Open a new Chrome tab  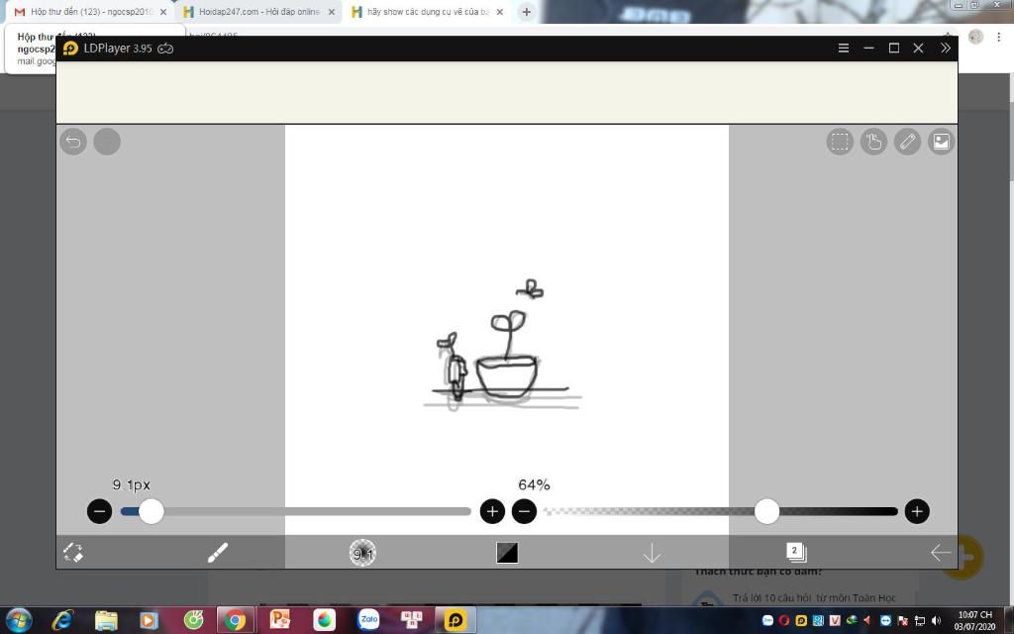pos(527,12)
